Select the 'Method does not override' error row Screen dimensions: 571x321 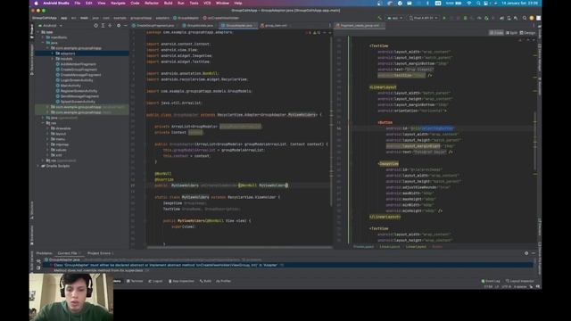click(x=287, y=270)
